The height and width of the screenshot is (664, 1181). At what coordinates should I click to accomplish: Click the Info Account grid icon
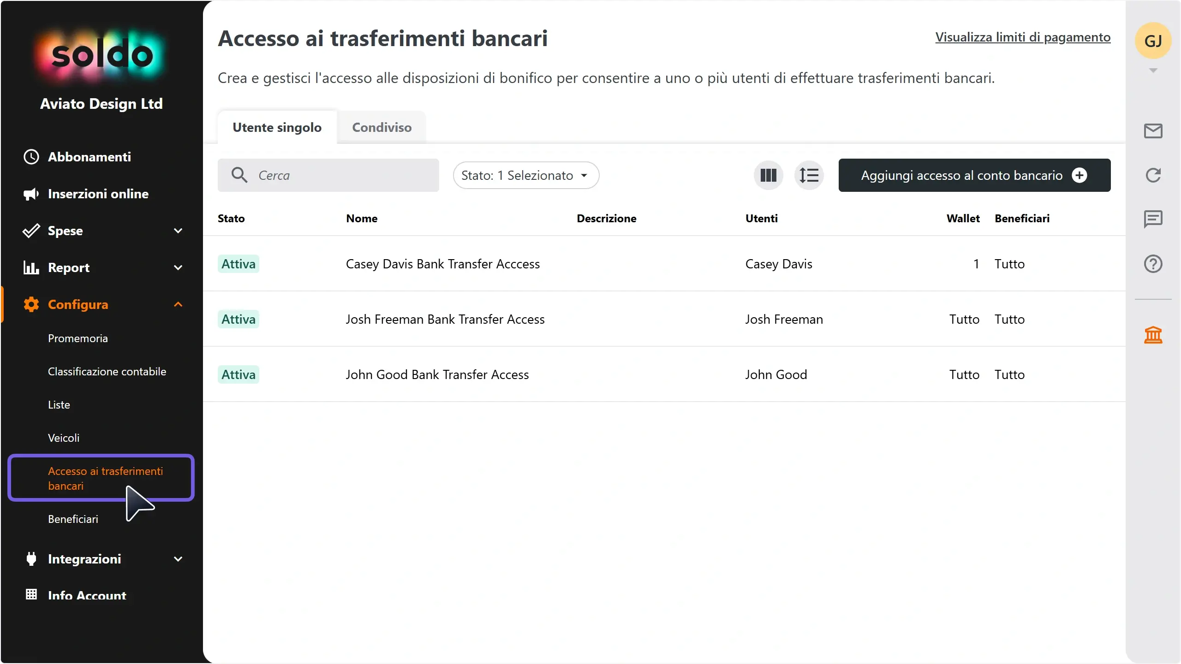tap(31, 594)
